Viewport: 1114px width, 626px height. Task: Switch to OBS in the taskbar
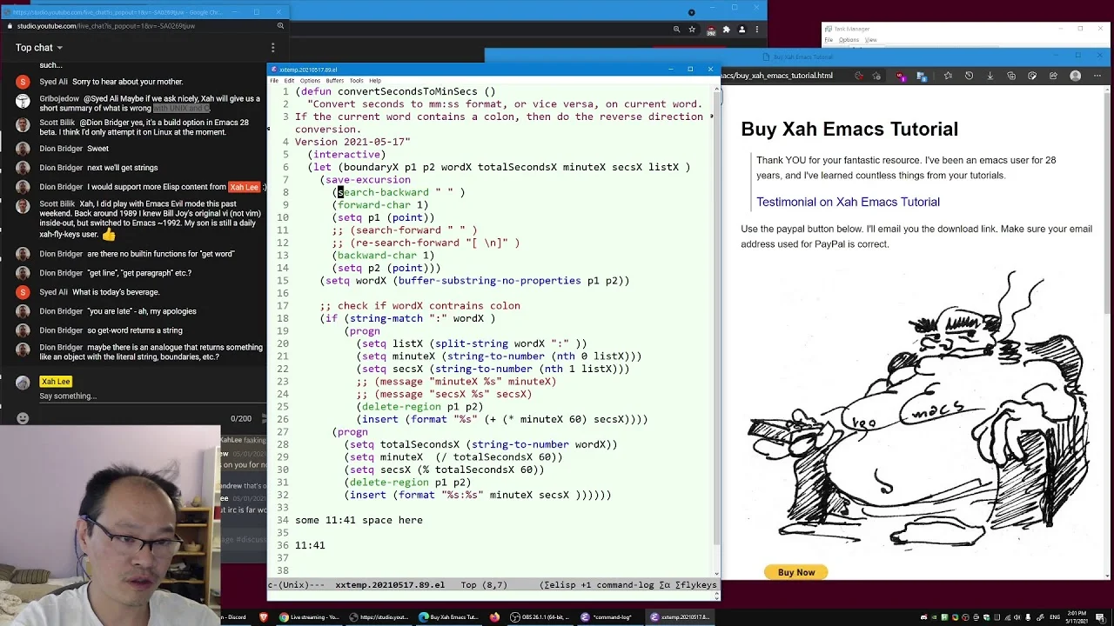tap(540, 617)
